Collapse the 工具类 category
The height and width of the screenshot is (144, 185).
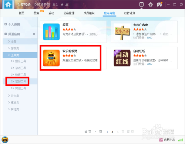click(x=20, y=55)
